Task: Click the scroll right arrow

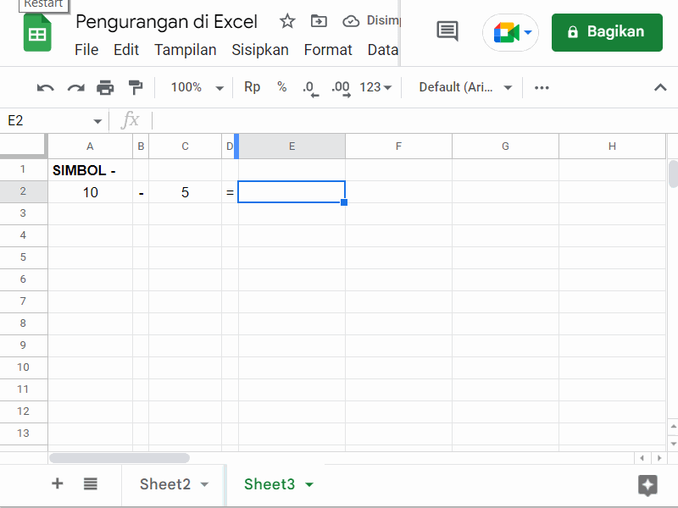Action: point(659,458)
